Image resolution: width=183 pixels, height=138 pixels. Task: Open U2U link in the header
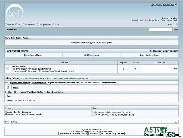[141, 20]
